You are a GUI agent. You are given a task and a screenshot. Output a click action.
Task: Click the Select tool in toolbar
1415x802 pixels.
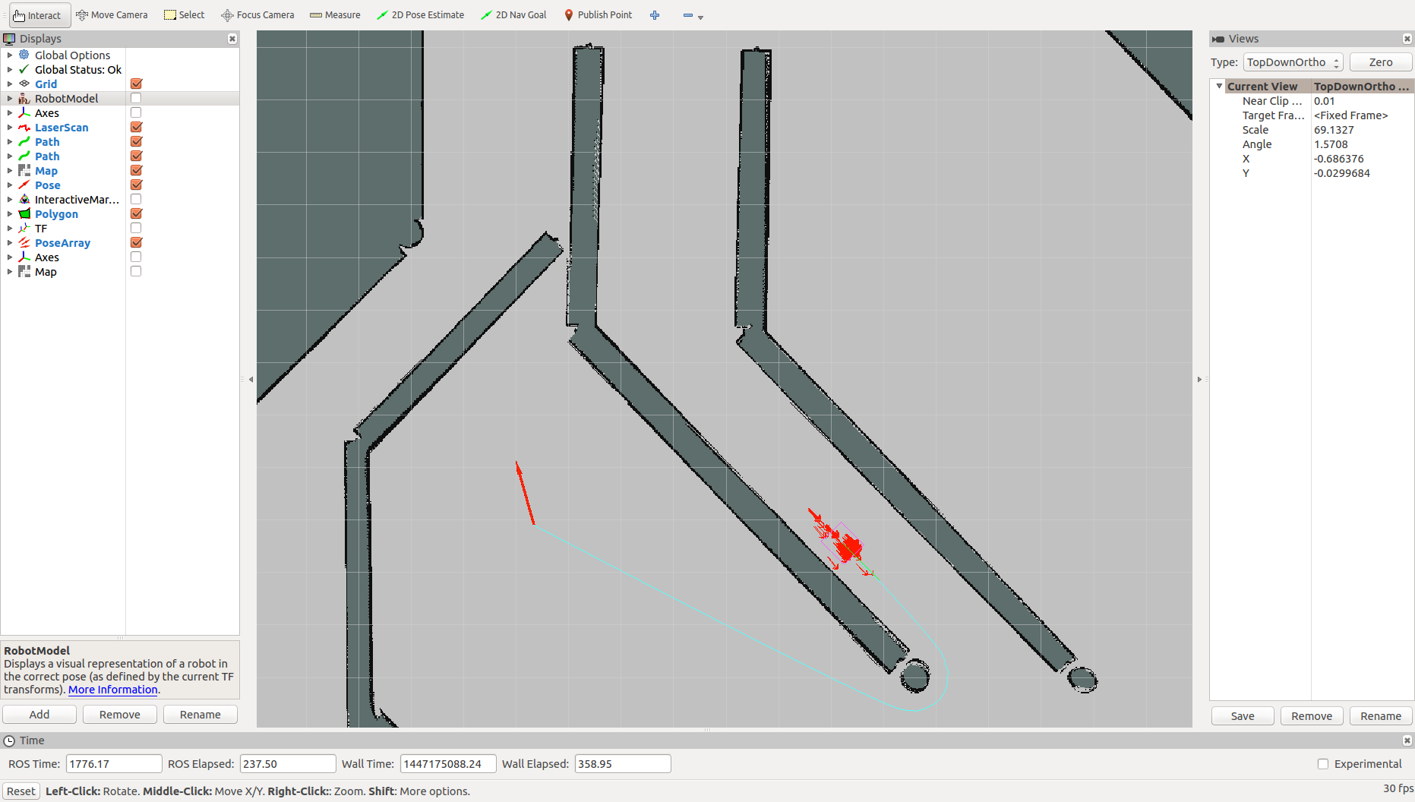pos(185,14)
